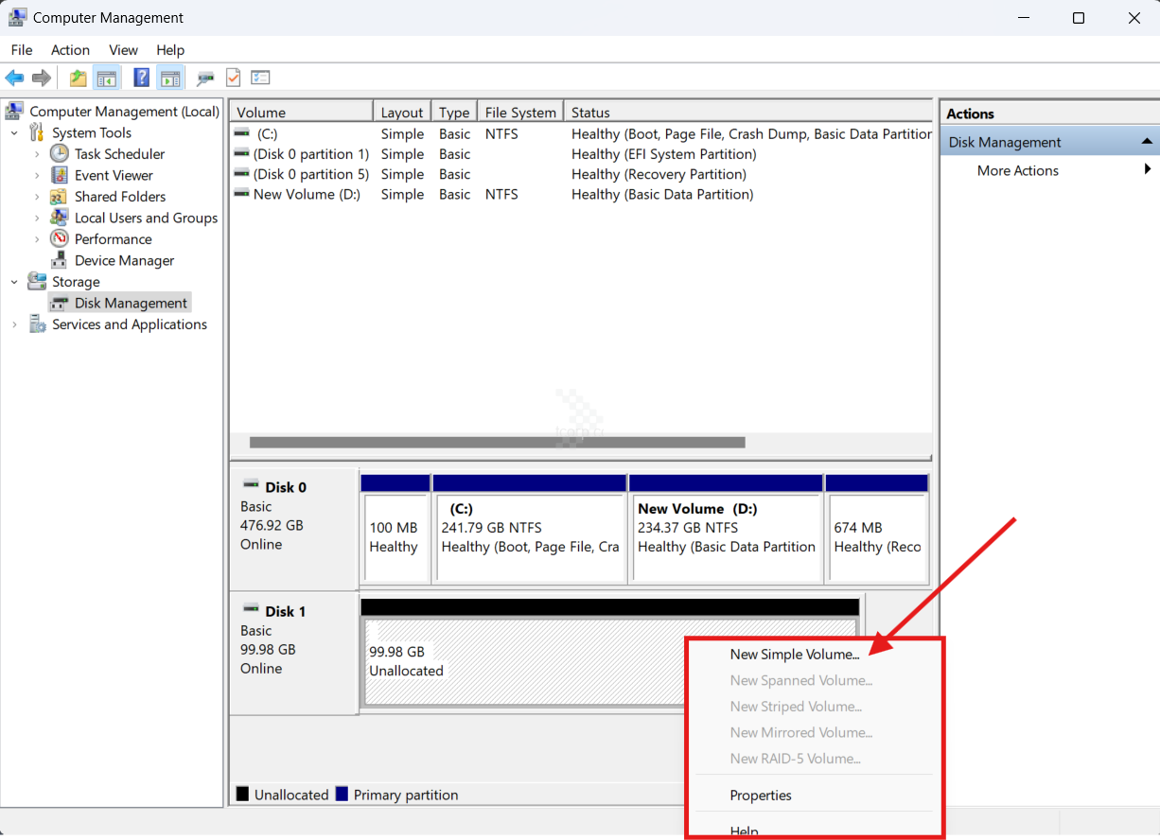The height and width of the screenshot is (840, 1160).
Task: Select Event Viewer in the console tree
Action: [114, 175]
